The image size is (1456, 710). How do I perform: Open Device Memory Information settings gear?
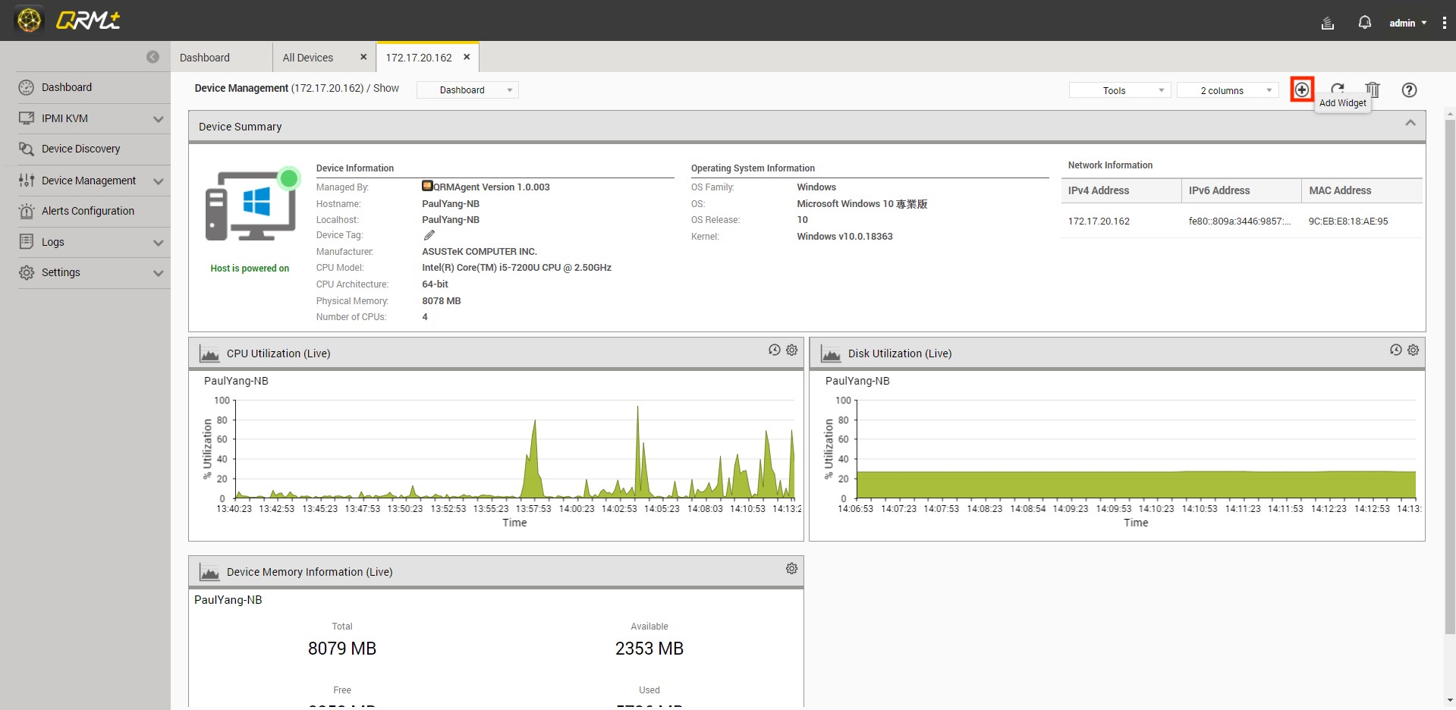(791, 568)
